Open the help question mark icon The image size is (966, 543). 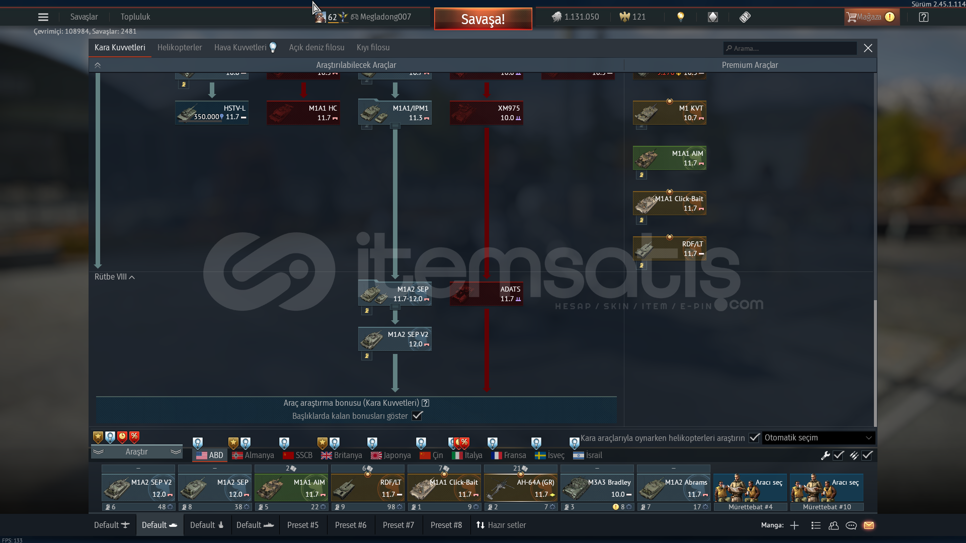923,17
